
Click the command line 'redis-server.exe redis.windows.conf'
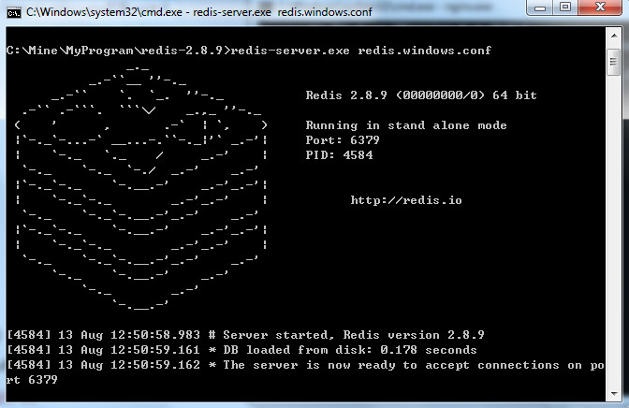pos(360,51)
